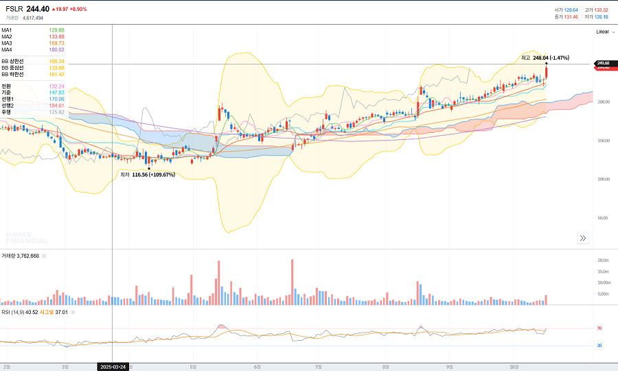The height and width of the screenshot is (371, 618).
Task: Click the RSI 70 level label
Action: coord(599,328)
